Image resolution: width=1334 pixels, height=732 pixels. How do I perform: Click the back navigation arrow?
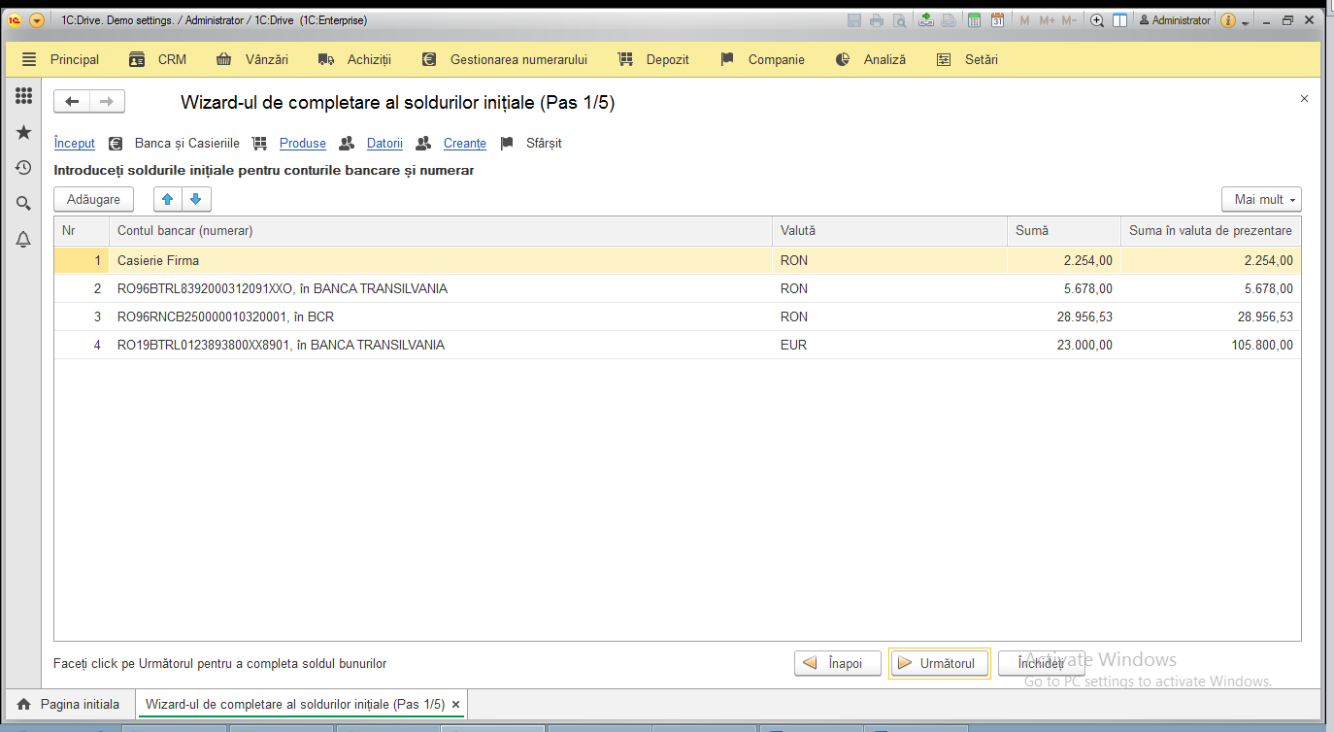72,102
